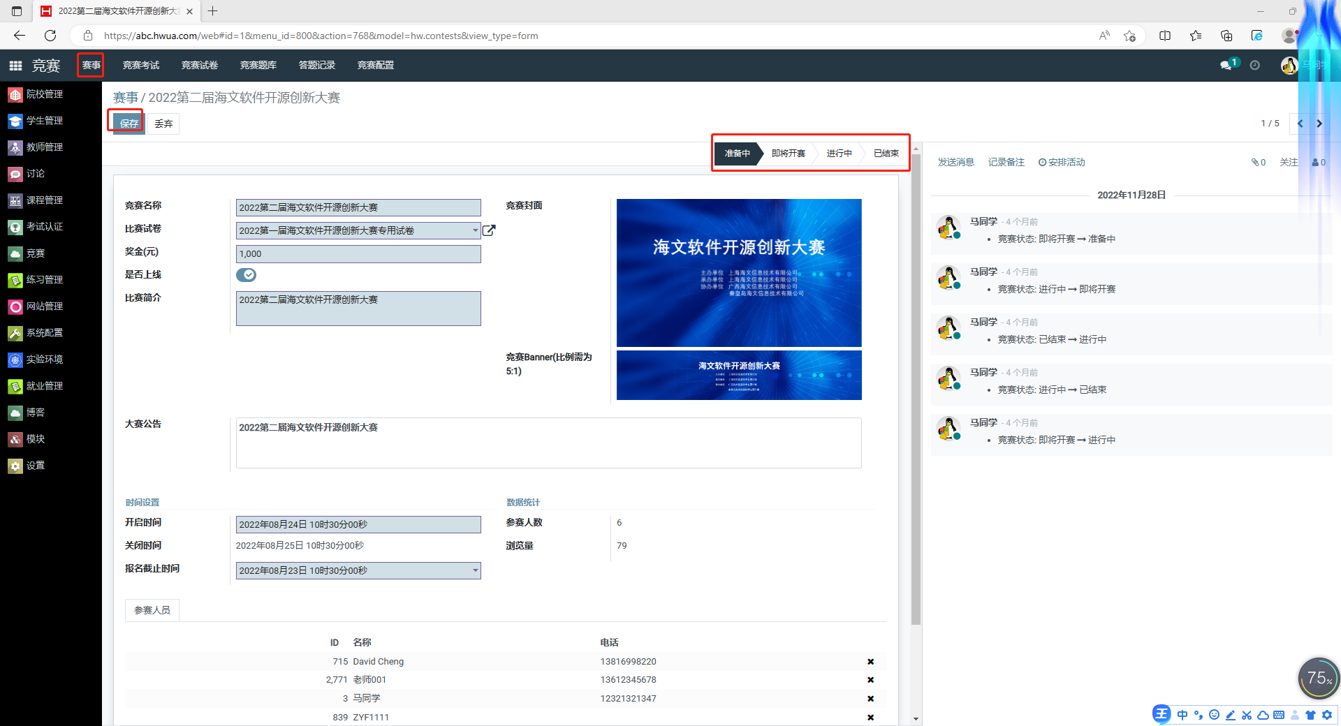Open 院校管理 sidebar icon

tap(15, 94)
